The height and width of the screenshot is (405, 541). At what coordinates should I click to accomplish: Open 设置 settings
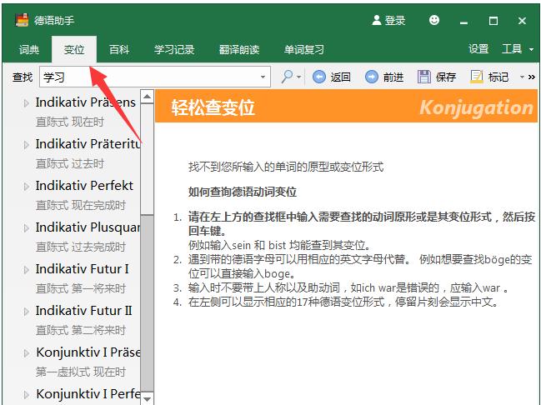pyautogui.click(x=478, y=49)
